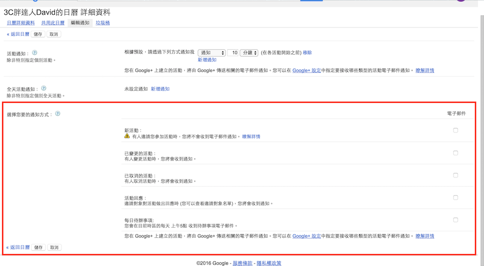Enable 每日待辦事項 email checkbox
The width and height of the screenshot is (484, 266).
pyautogui.click(x=455, y=220)
